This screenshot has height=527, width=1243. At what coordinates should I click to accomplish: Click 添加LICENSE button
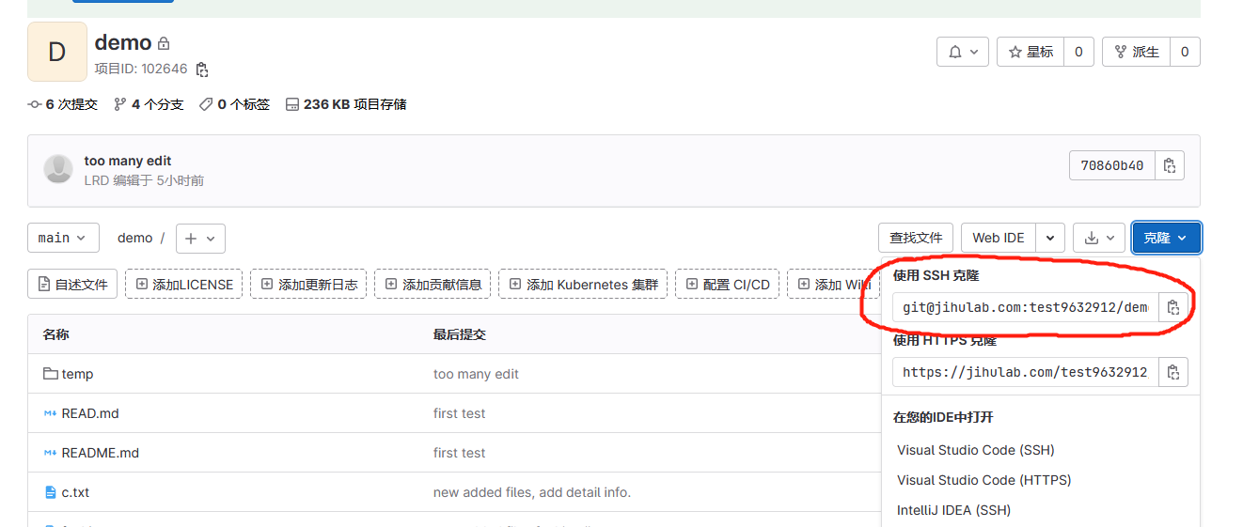coord(184,284)
